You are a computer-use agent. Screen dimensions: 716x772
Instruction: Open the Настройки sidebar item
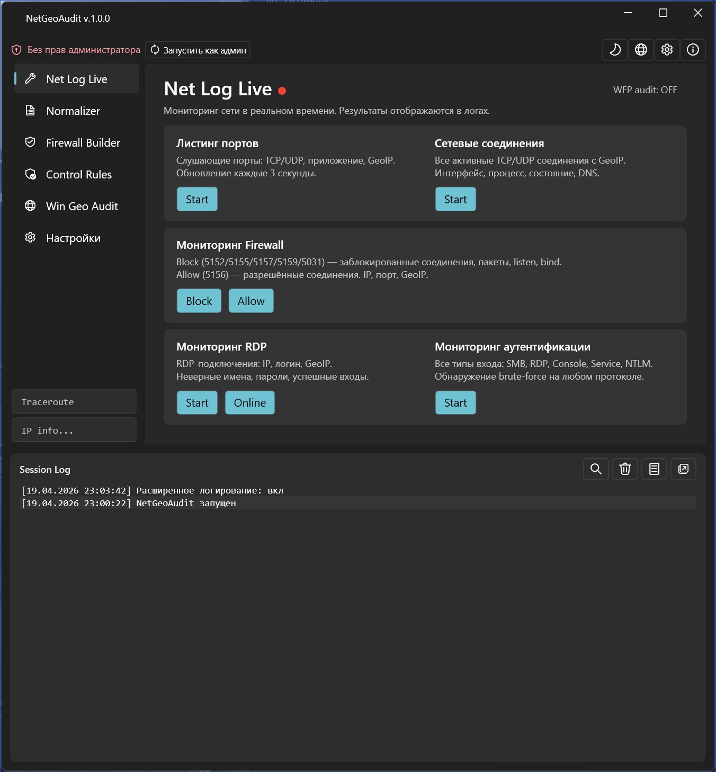click(x=77, y=238)
